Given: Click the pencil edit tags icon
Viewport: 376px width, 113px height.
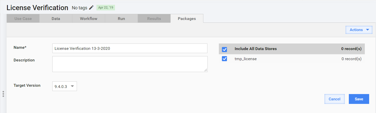Looking at the screenshot, I should pos(91,8).
